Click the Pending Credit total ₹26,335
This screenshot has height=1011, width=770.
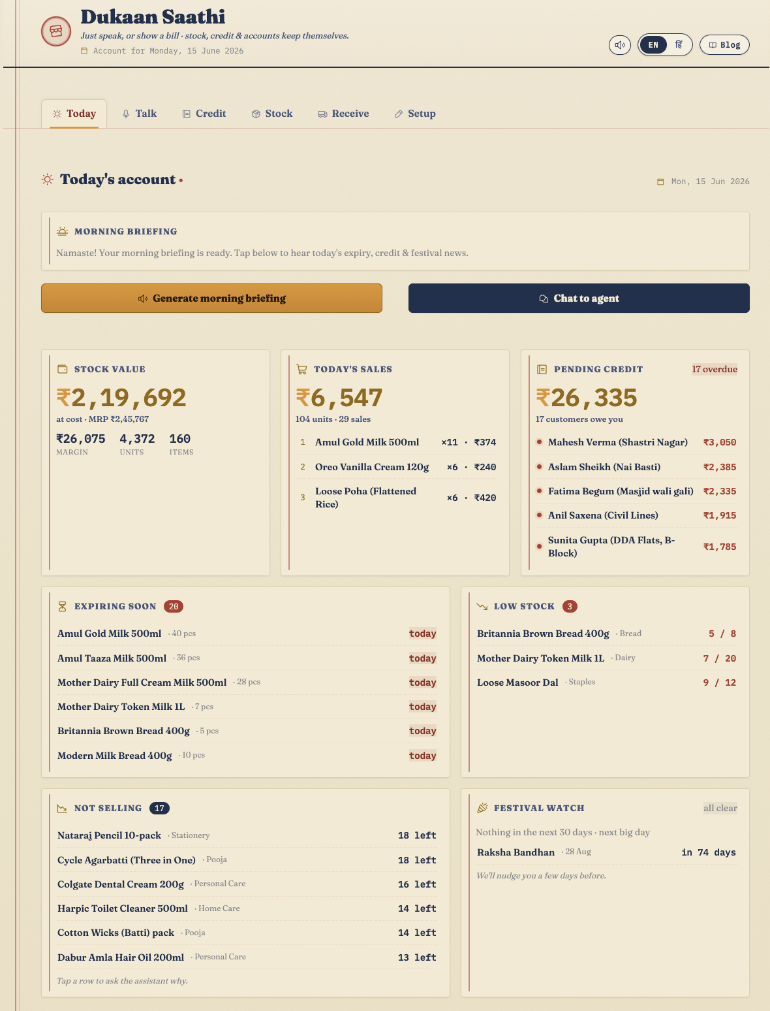click(x=587, y=398)
